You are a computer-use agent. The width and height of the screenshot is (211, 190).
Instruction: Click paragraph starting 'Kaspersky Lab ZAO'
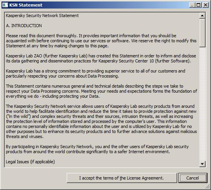click(x=101, y=58)
